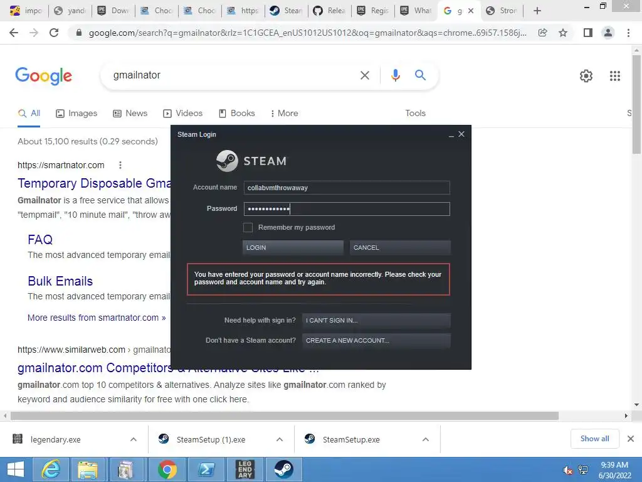
Task: Expand the More search options
Action: pos(284,114)
